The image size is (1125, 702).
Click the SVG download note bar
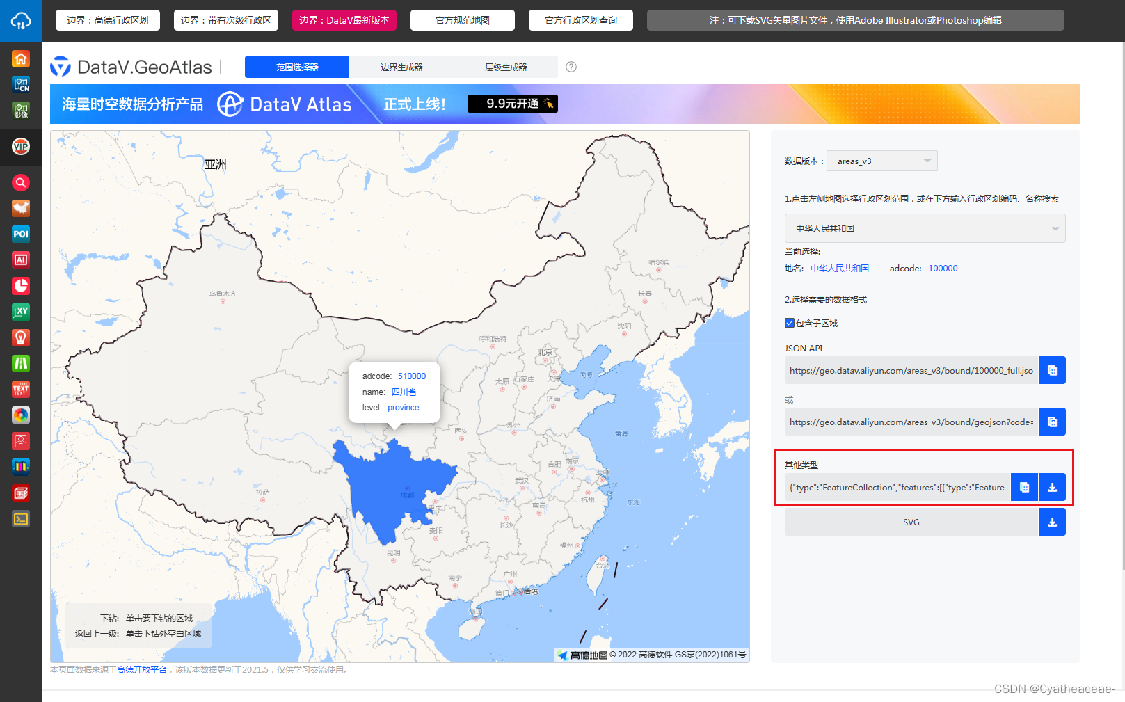click(856, 20)
